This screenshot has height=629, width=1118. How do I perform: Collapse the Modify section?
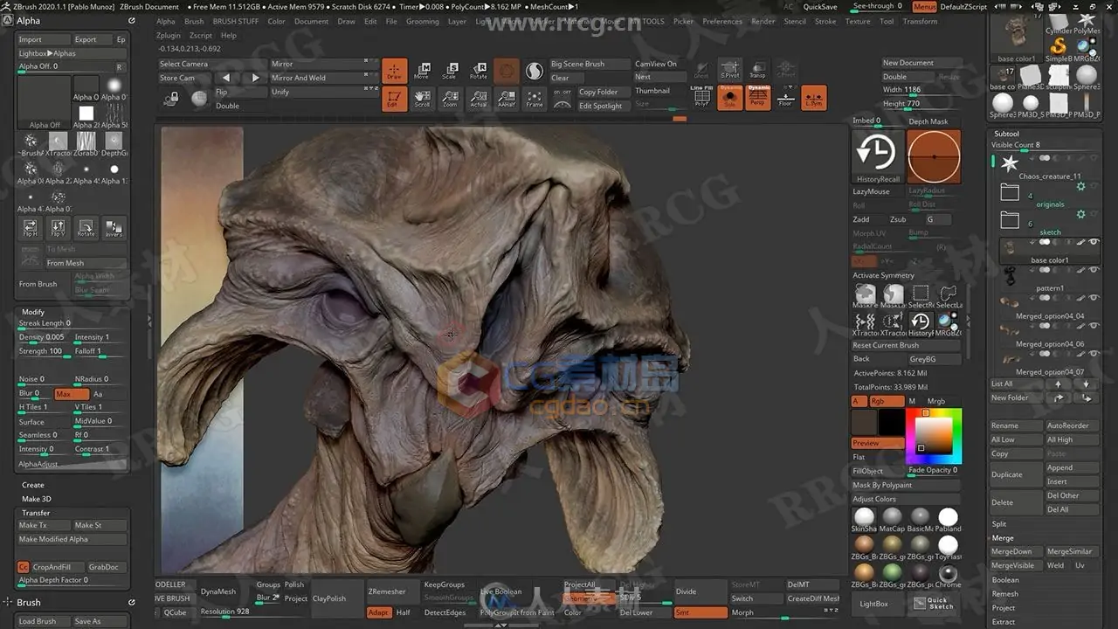33,312
